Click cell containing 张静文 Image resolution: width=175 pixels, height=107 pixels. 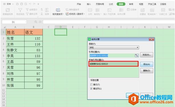point(15,50)
